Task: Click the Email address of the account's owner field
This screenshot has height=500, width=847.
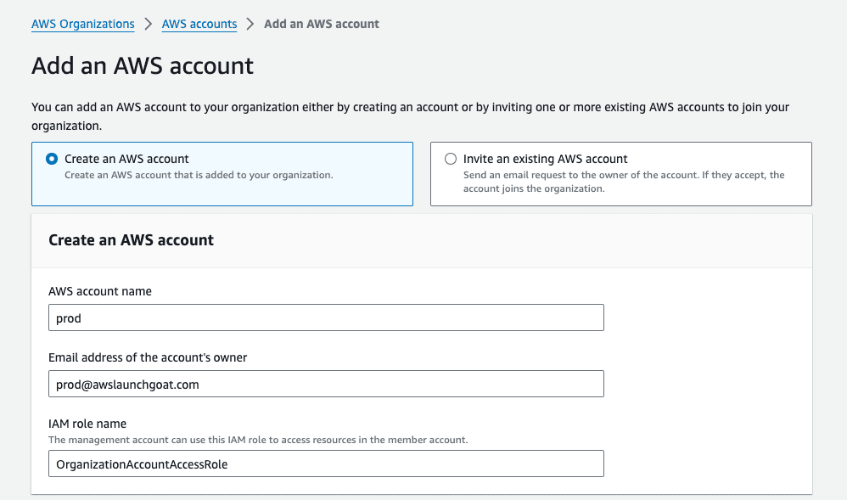Action: coord(326,384)
